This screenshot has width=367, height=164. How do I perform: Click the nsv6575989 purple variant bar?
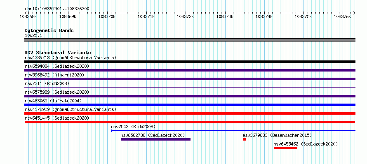tap(190, 96)
